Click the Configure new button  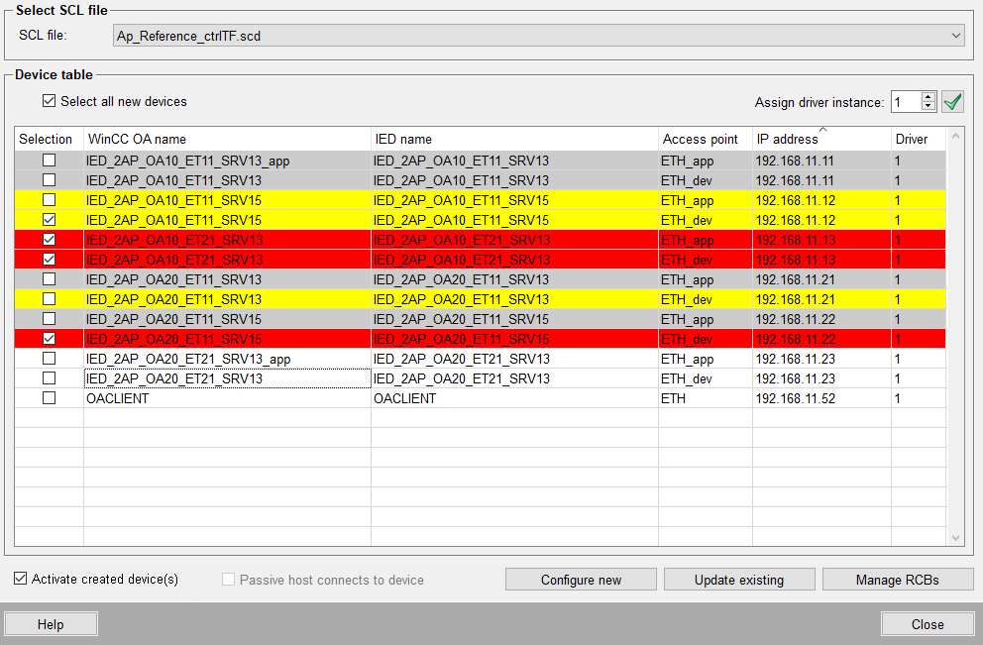click(x=581, y=580)
